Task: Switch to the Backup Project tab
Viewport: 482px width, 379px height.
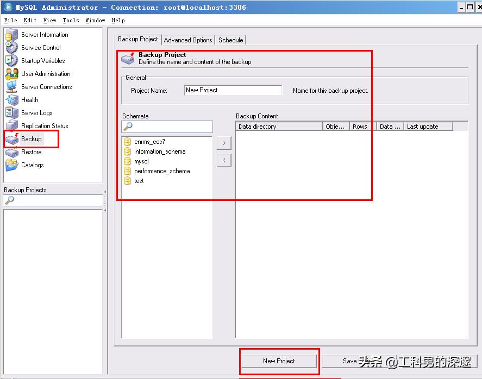Action: [x=137, y=39]
